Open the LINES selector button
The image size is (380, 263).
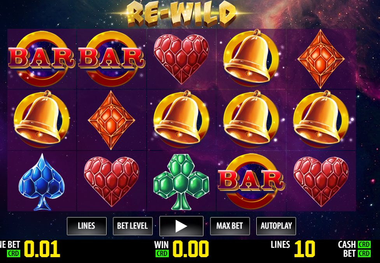[86, 226]
